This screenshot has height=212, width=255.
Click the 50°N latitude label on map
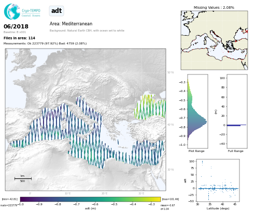coord(171,72)
